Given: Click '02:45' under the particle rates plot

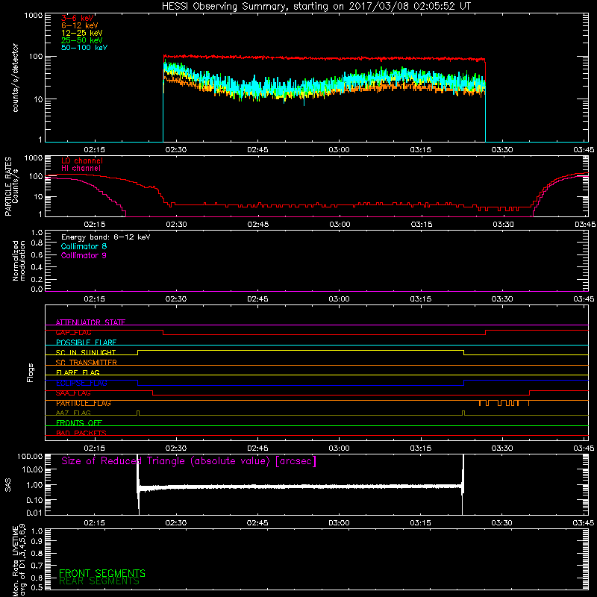Looking at the screenshot, I should click(258, 225).
